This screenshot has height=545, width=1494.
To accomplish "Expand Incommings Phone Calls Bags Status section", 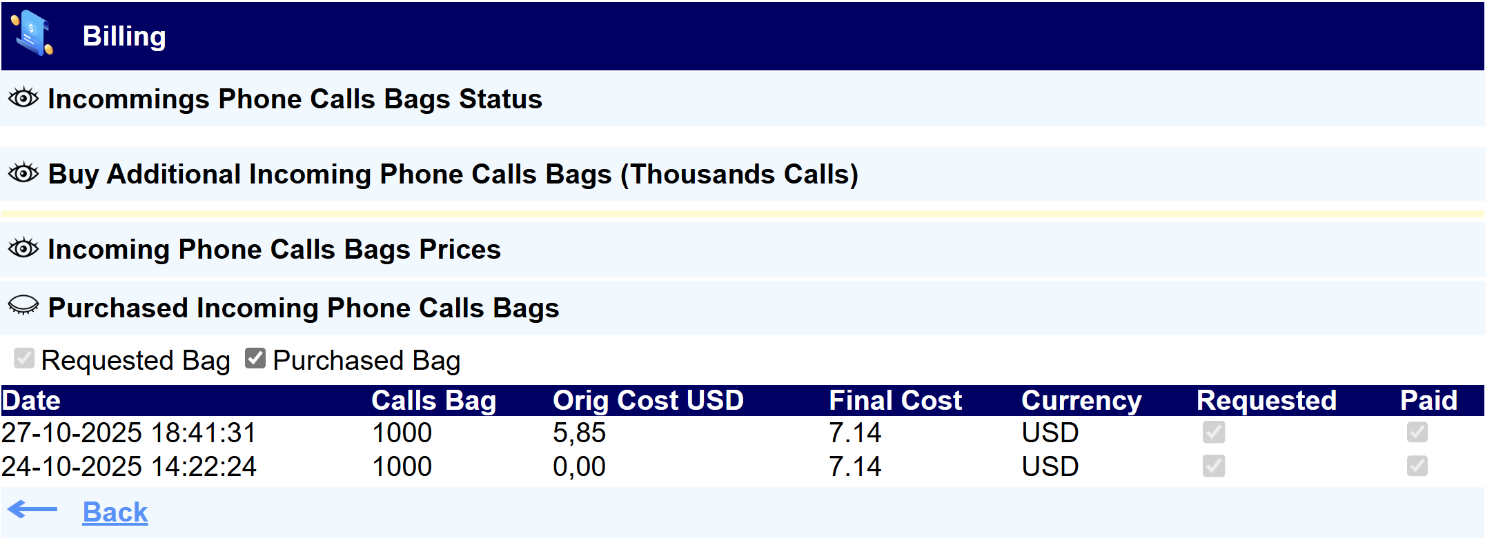I will (295, 99).
